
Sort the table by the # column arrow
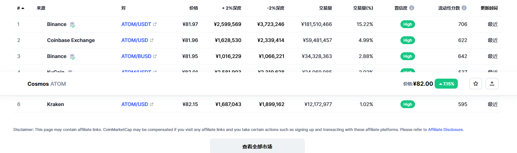pyautogui.click(x=23, y=8)
